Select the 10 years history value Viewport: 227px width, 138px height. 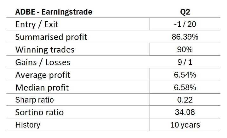(x=185, y=125)
